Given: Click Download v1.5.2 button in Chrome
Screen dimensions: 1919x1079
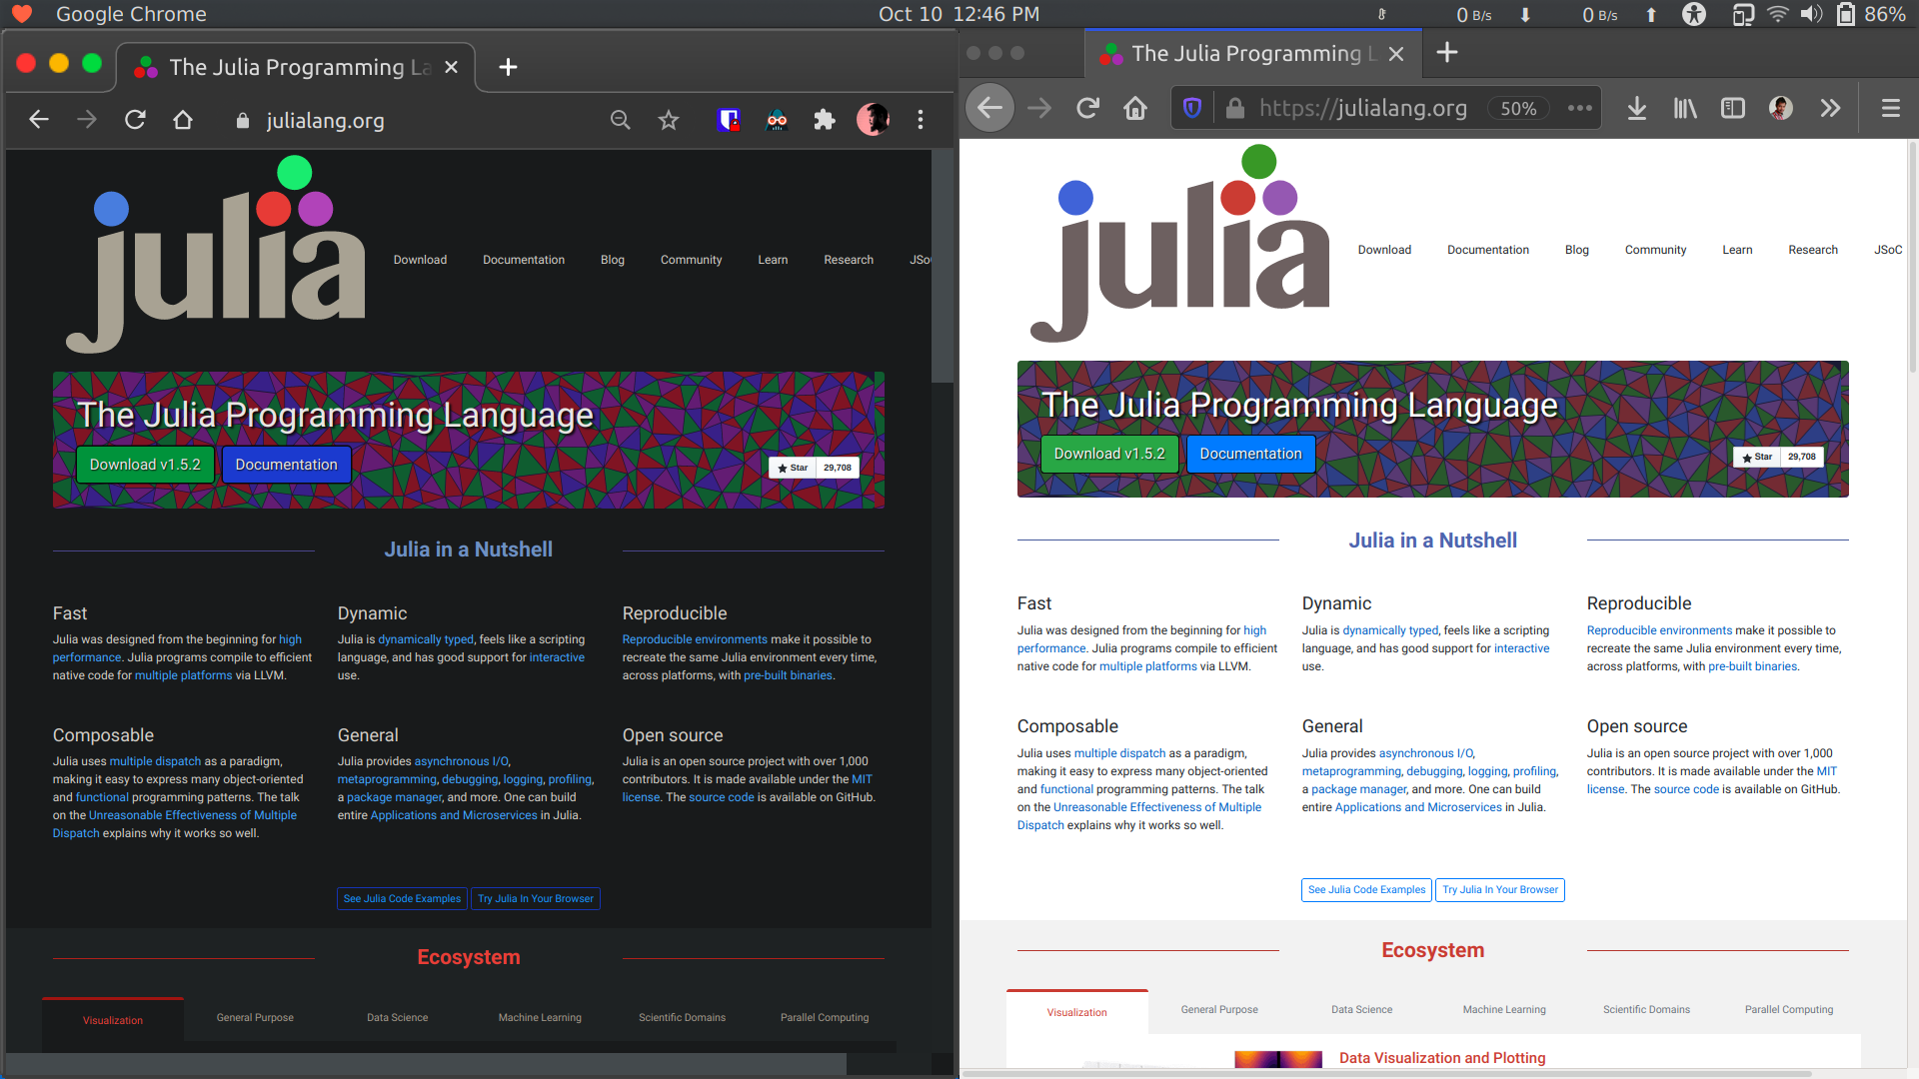Looking at the screenshot, I should [145, 465].
